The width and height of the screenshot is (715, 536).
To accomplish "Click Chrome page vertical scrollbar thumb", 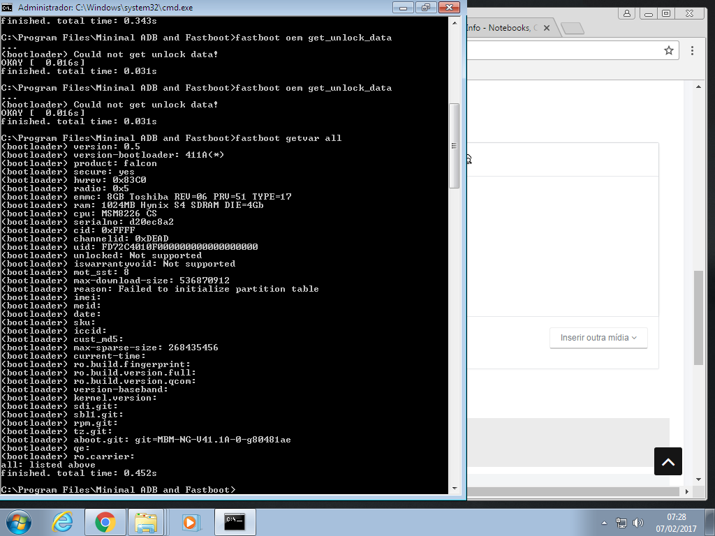I will click(698, 318).
